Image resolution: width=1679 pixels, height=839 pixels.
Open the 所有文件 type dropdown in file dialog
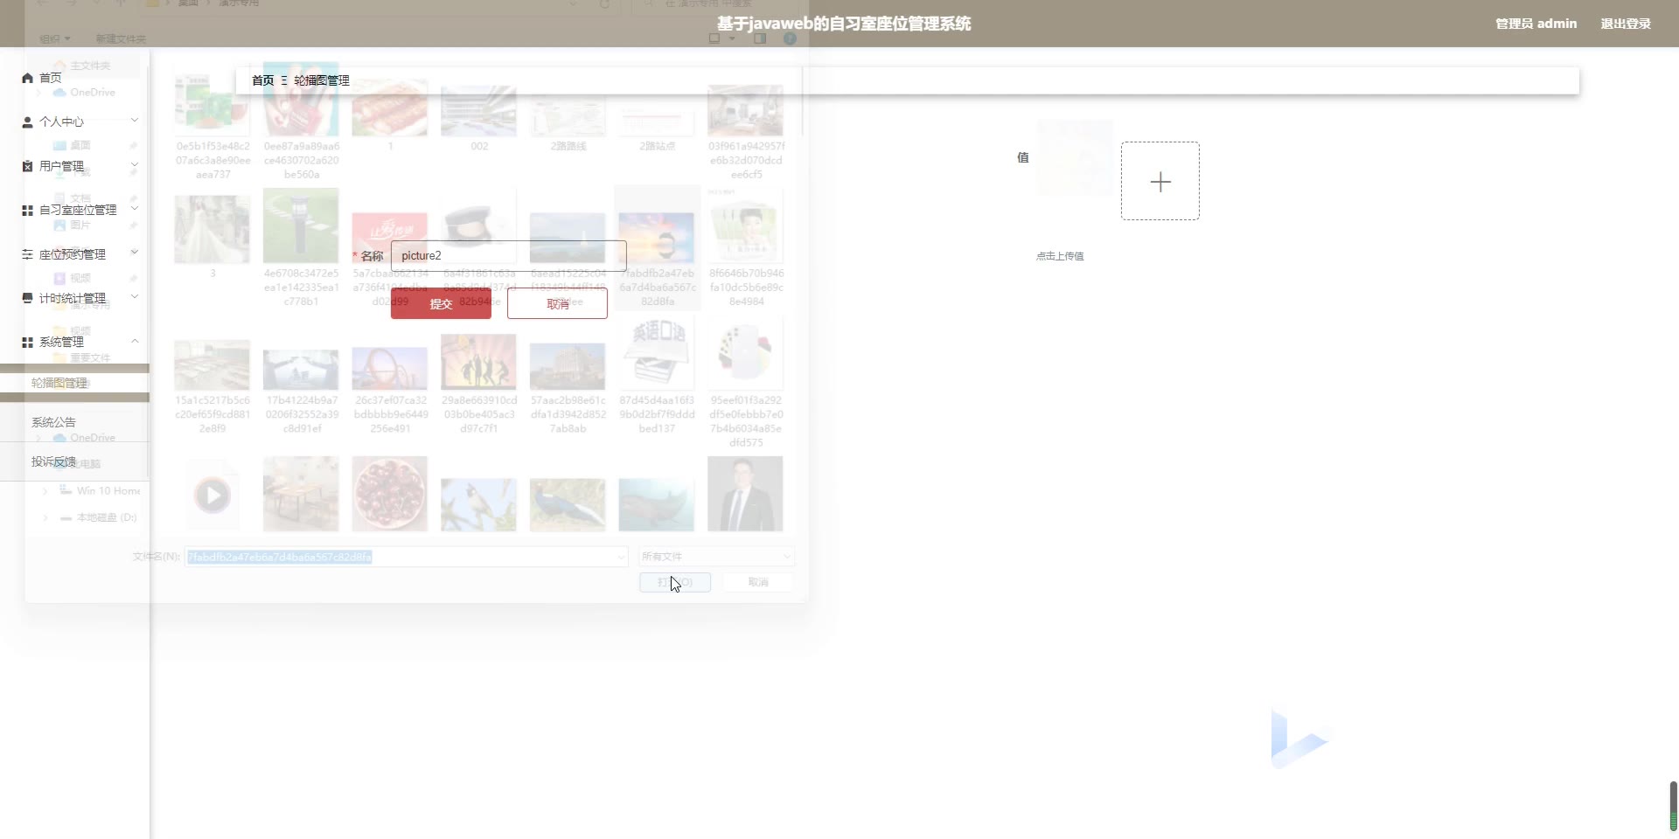[716, 557]
